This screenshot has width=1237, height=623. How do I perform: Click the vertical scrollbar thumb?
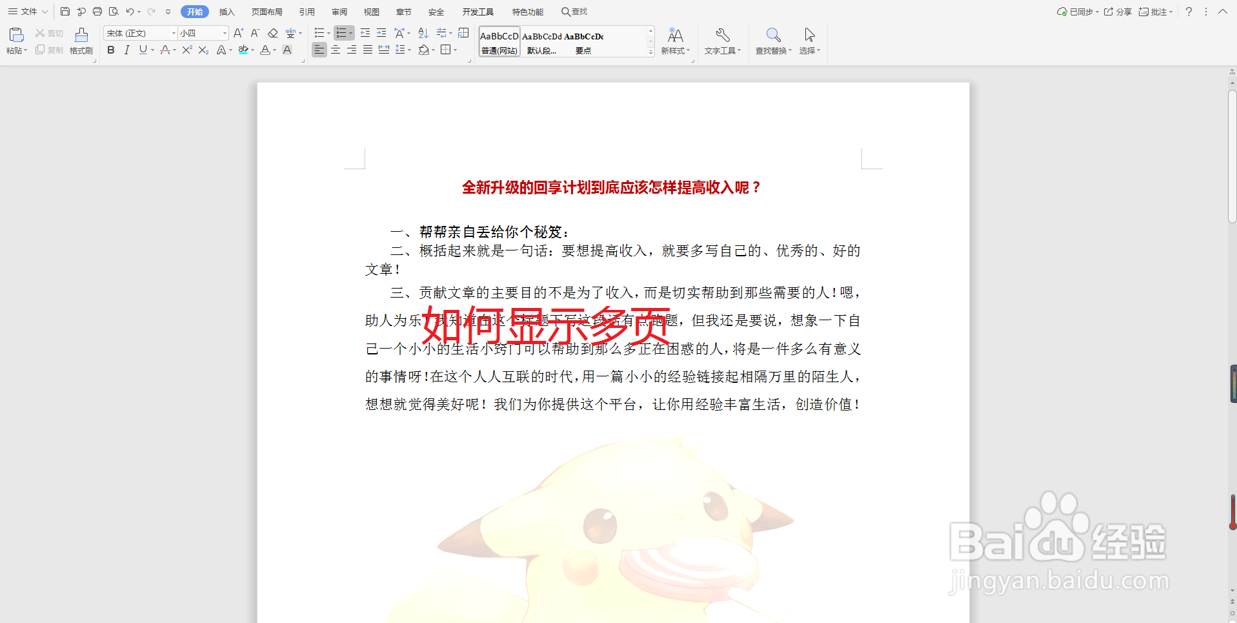[x=1232, y=157]
